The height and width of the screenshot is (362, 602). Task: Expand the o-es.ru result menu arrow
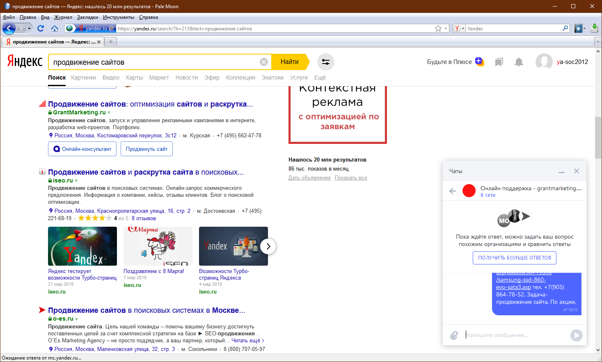[76, 319]
